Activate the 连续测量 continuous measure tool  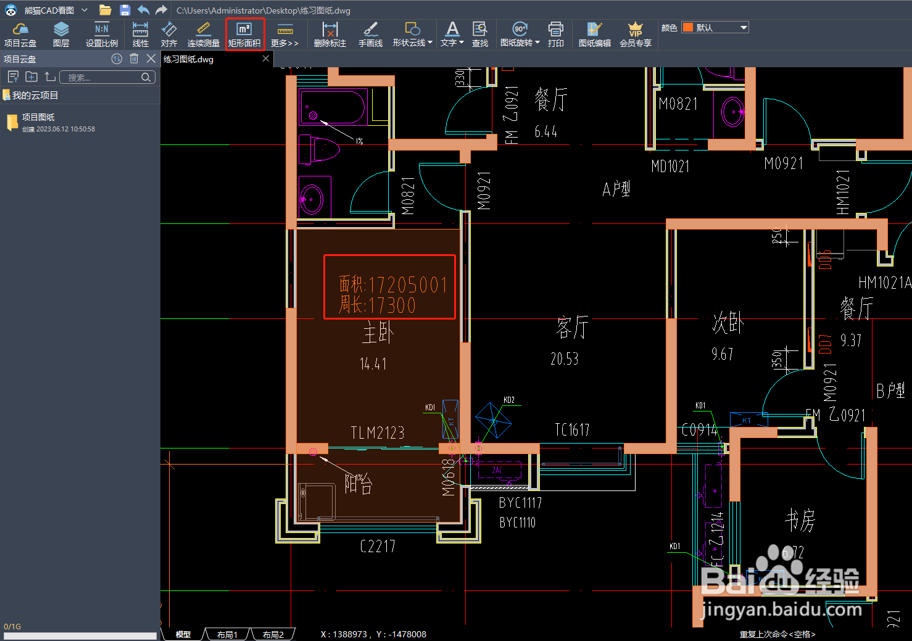[x=204, y=35]
